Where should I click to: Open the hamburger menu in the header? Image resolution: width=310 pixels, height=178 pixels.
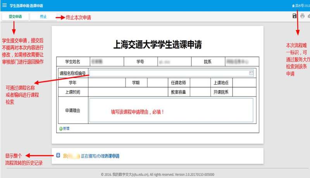pos(5,5)
